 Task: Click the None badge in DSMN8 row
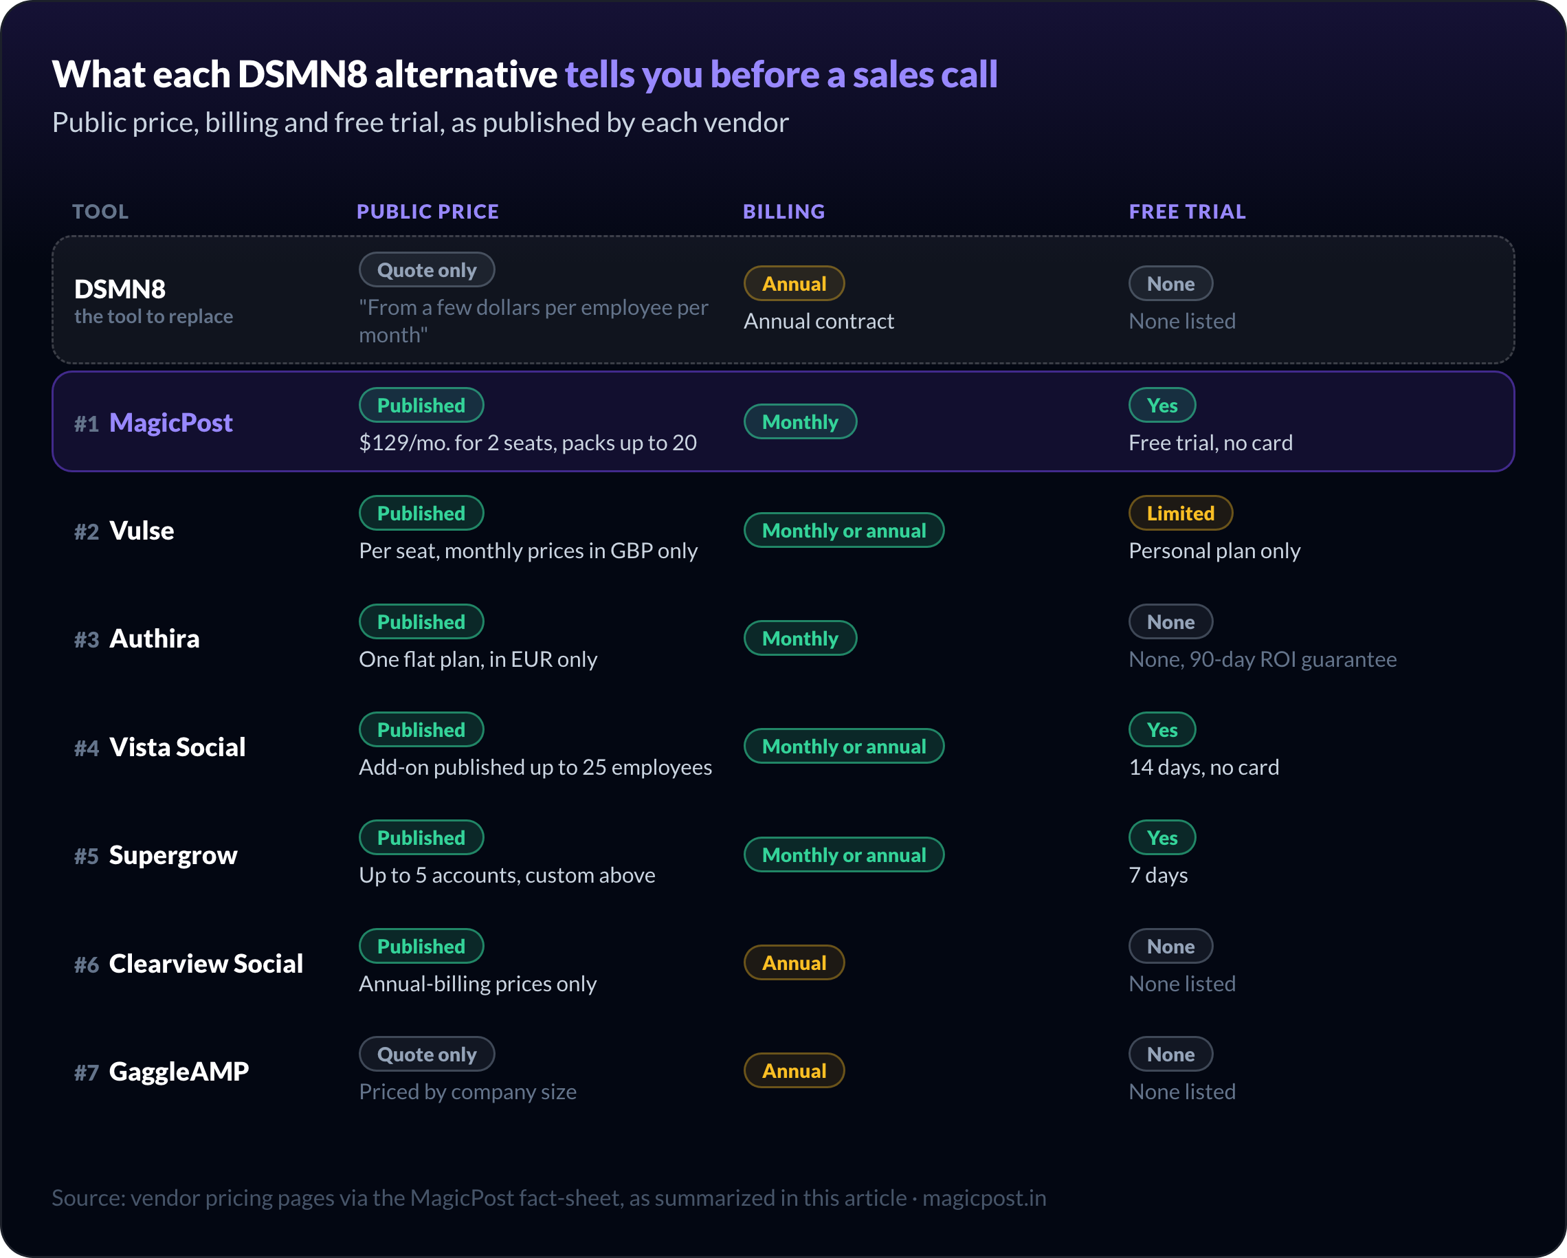pos(1170,284)
